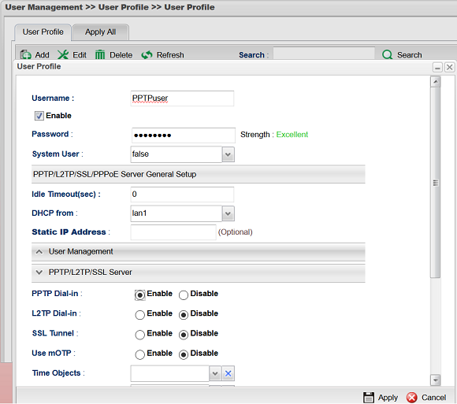The width and height of the screenshot is (457, 404).
Task: Select Enable for Use mOTP
Action: coord(140,354)
